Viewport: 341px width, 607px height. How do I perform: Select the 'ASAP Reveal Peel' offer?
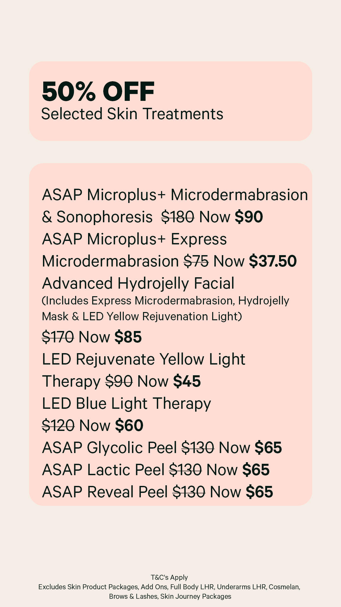(x=105, y=492)
